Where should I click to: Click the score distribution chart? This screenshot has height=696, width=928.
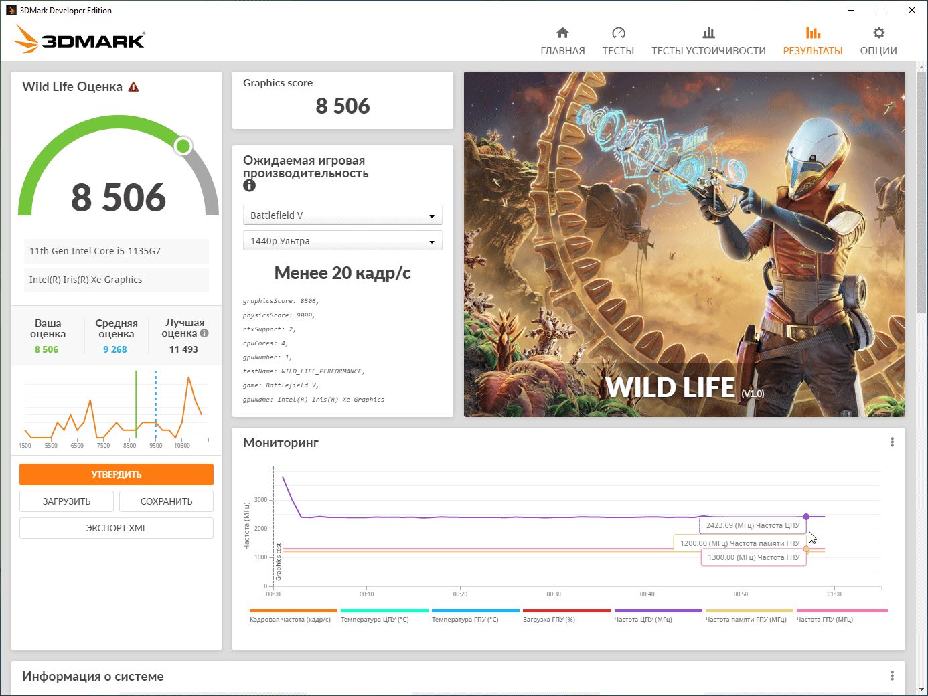tap(117, 410)
